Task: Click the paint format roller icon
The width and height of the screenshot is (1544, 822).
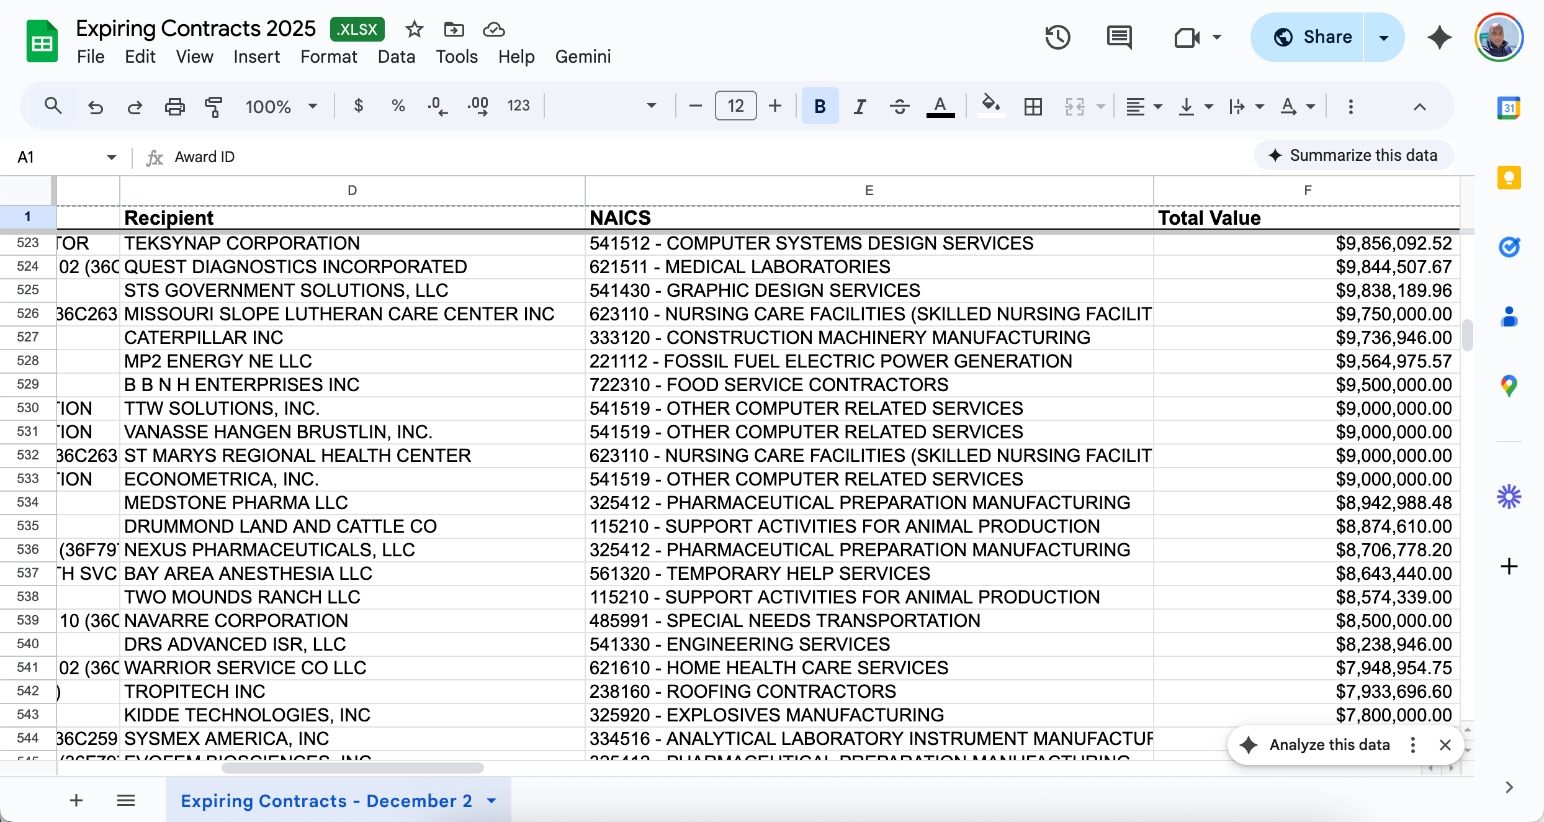Action: click(213, 107)
